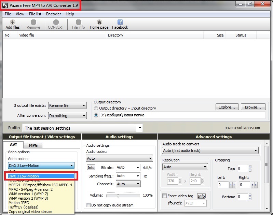Choose HuffYUV (lossless) codec
Screen dimensions: 273x215
click(x=41, y=207)
